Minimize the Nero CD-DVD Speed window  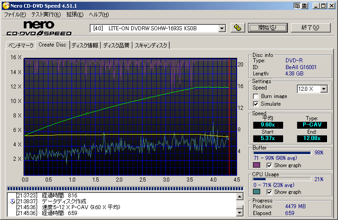[316, 6]
